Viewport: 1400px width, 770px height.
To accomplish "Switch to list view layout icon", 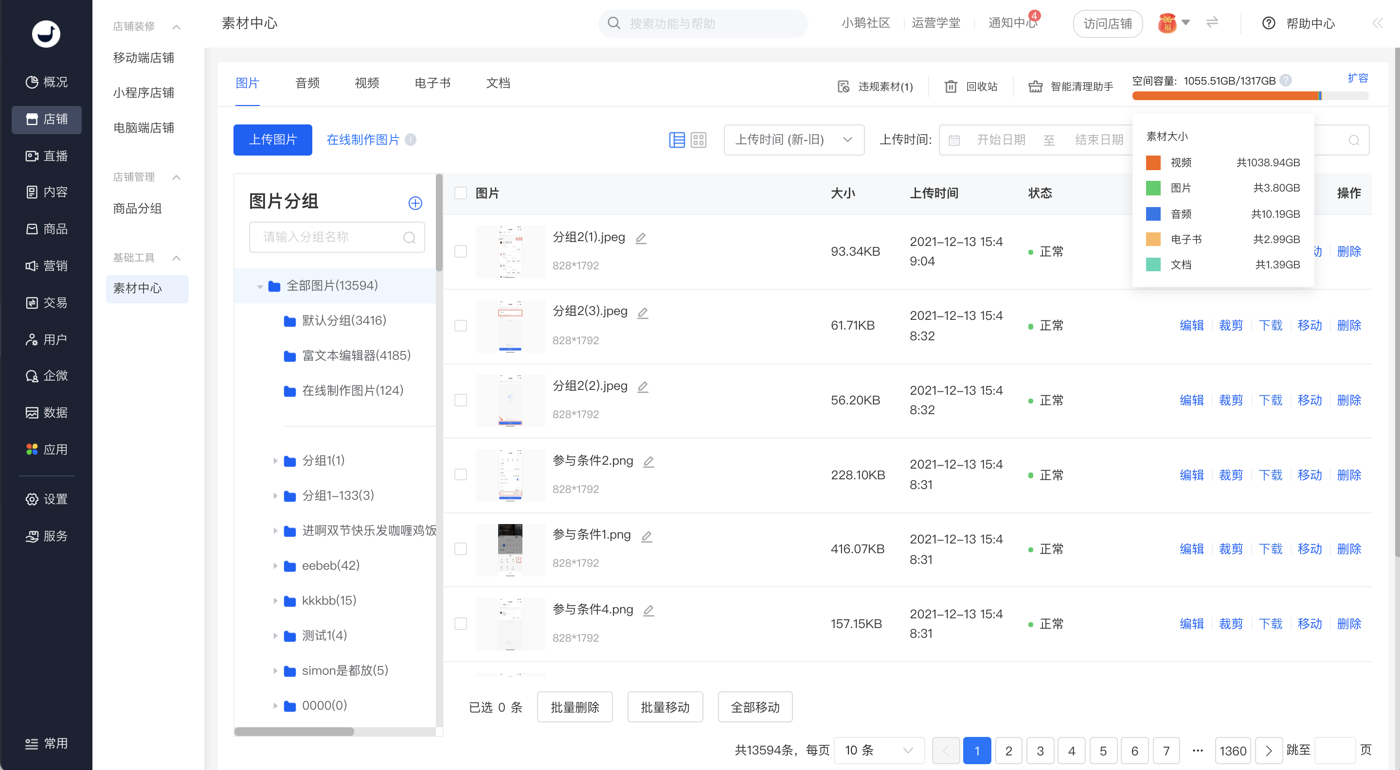I will coord(677,140).
